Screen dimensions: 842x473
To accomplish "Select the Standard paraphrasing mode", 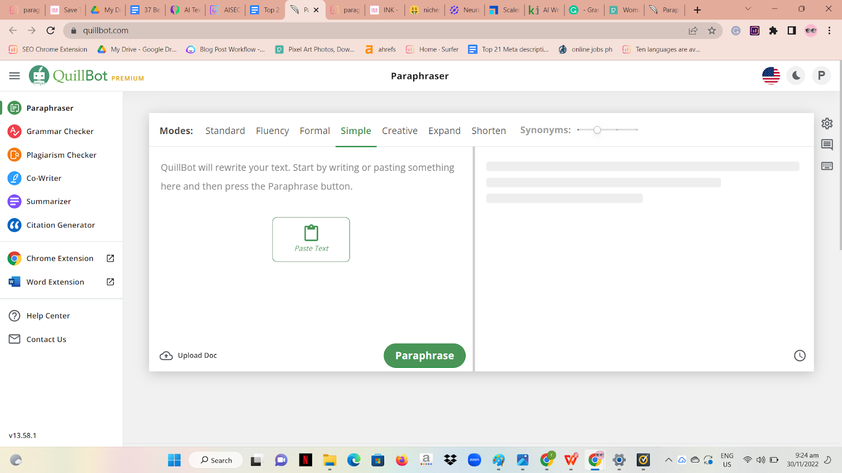I will tap(225, 131).
